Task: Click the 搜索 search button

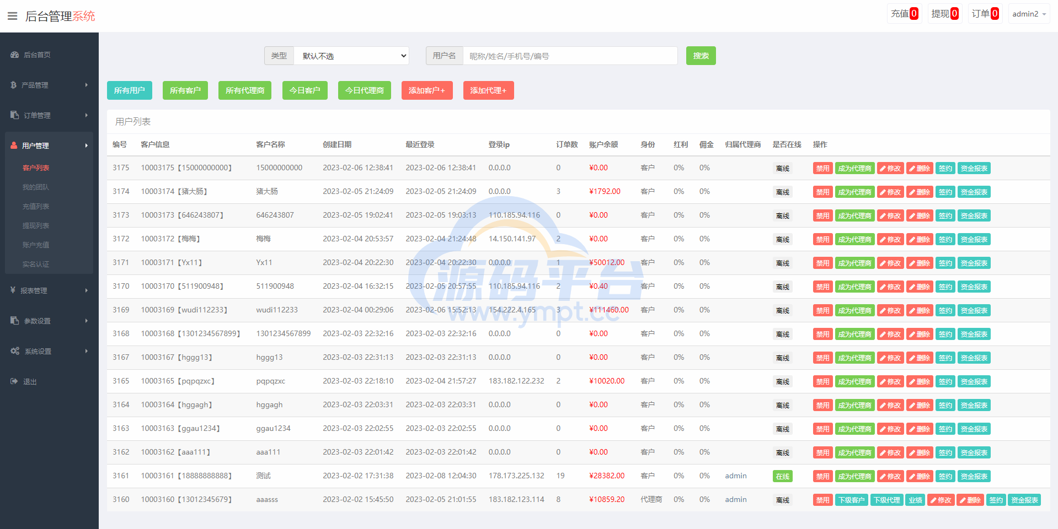Action: coord(701,56)
